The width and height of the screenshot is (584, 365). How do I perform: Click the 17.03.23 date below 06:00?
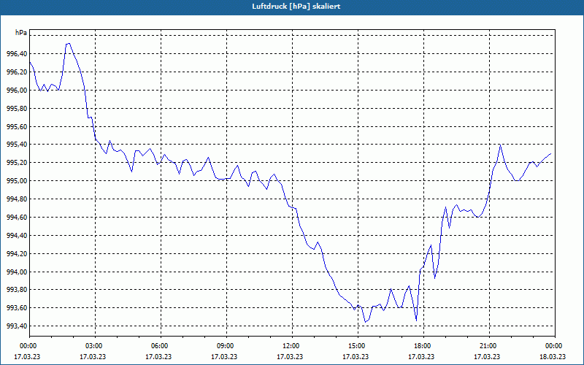158,357
